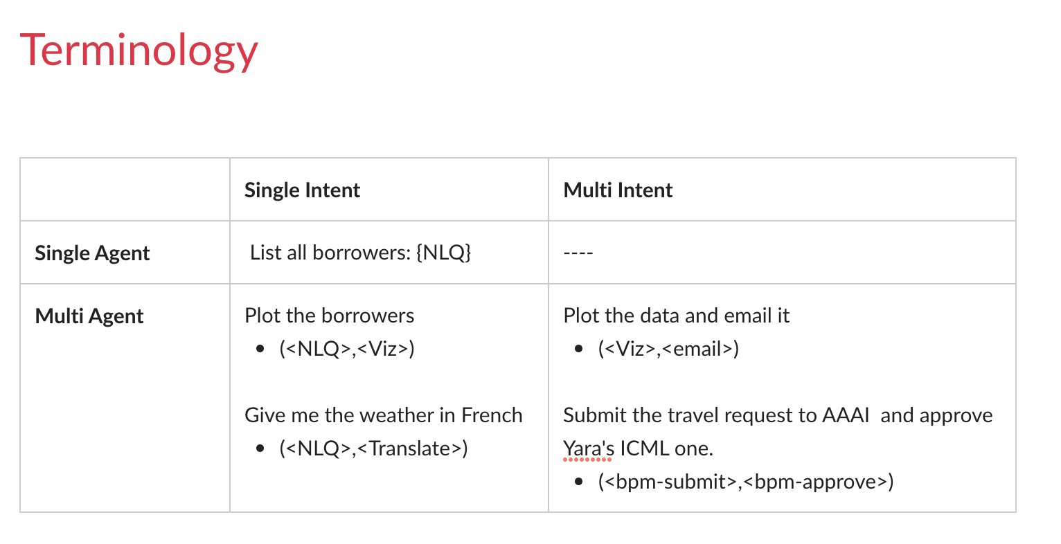1061x544 pixels.
Task: Click the (<NLQ>,<Viz>) bullet item
Action: coord(347,349)
